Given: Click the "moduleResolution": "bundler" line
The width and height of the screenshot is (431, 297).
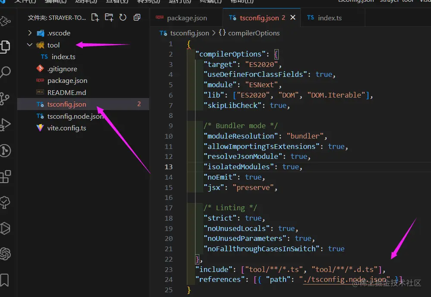Looking at the screenshot, I should tap(265, 136).
